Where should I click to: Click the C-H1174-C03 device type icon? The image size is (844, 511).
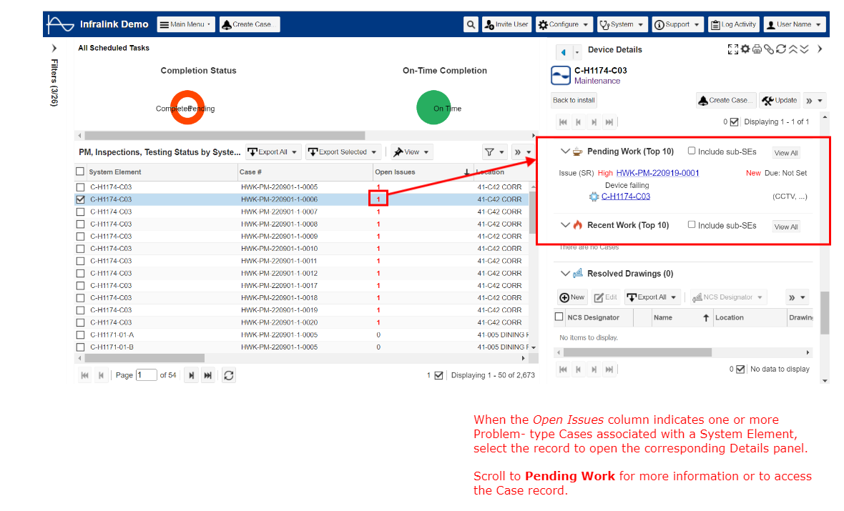point(560,75)
